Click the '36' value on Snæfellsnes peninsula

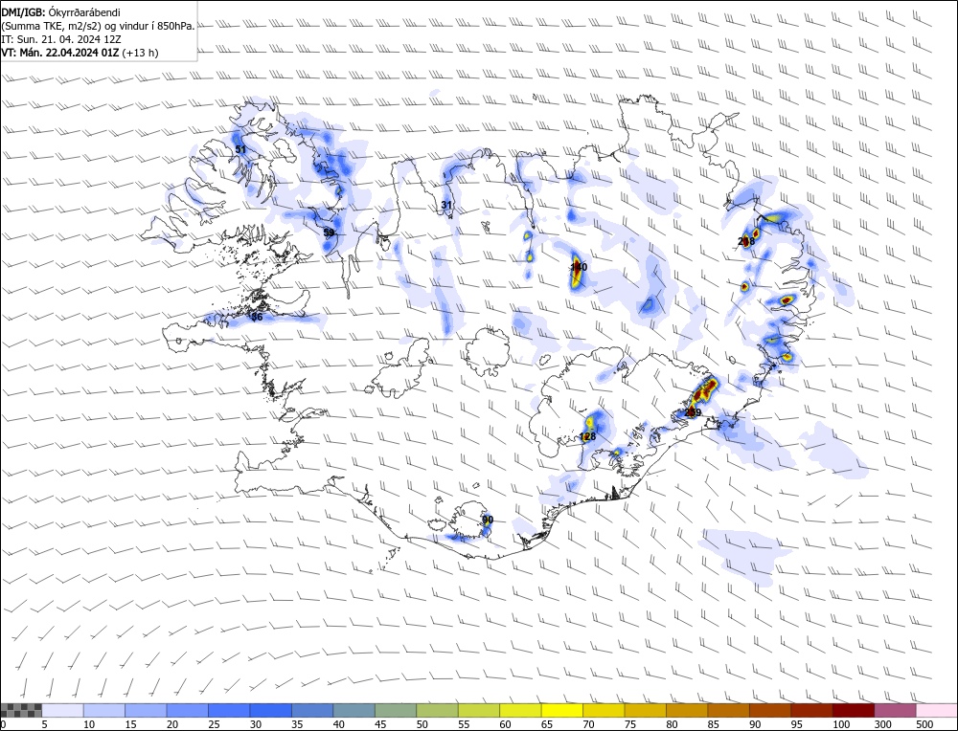pos(257,318)
